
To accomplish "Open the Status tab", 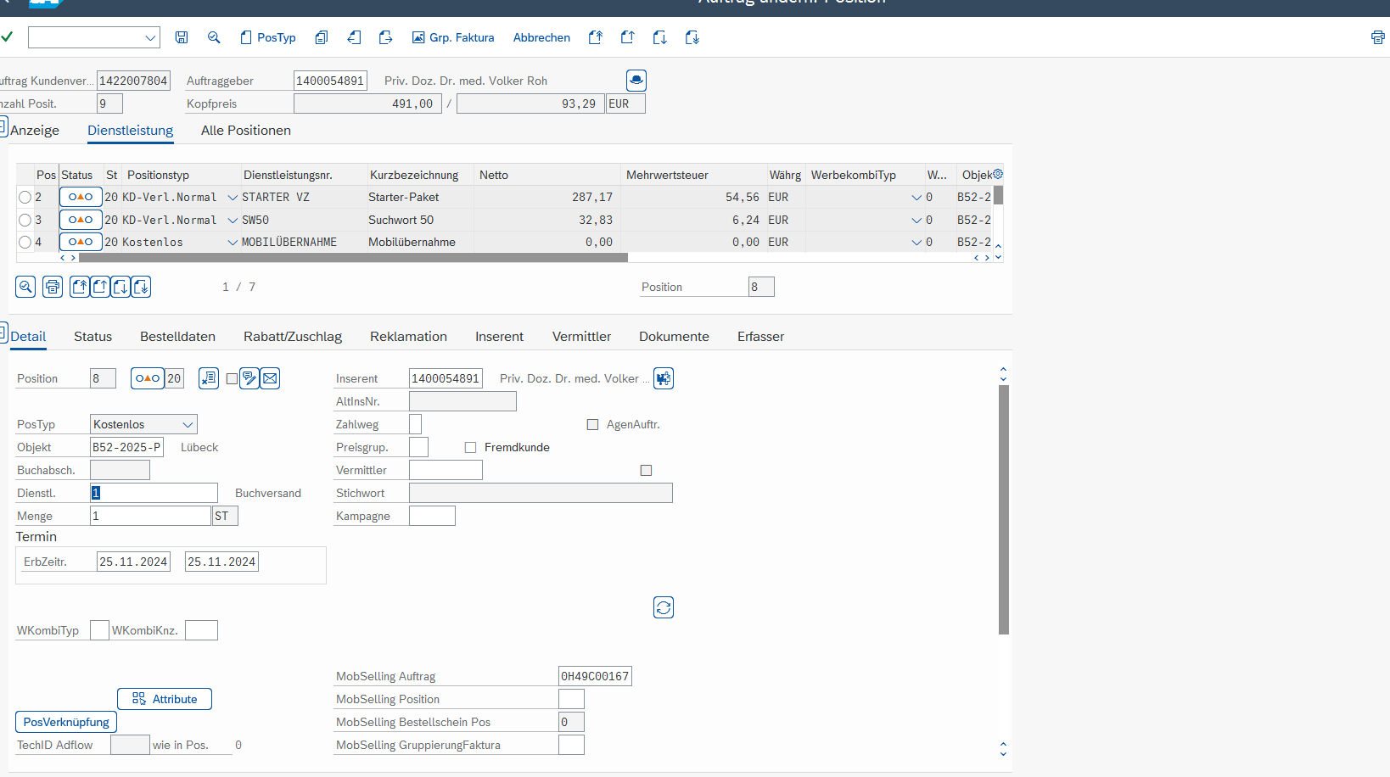I will point(92,336).
